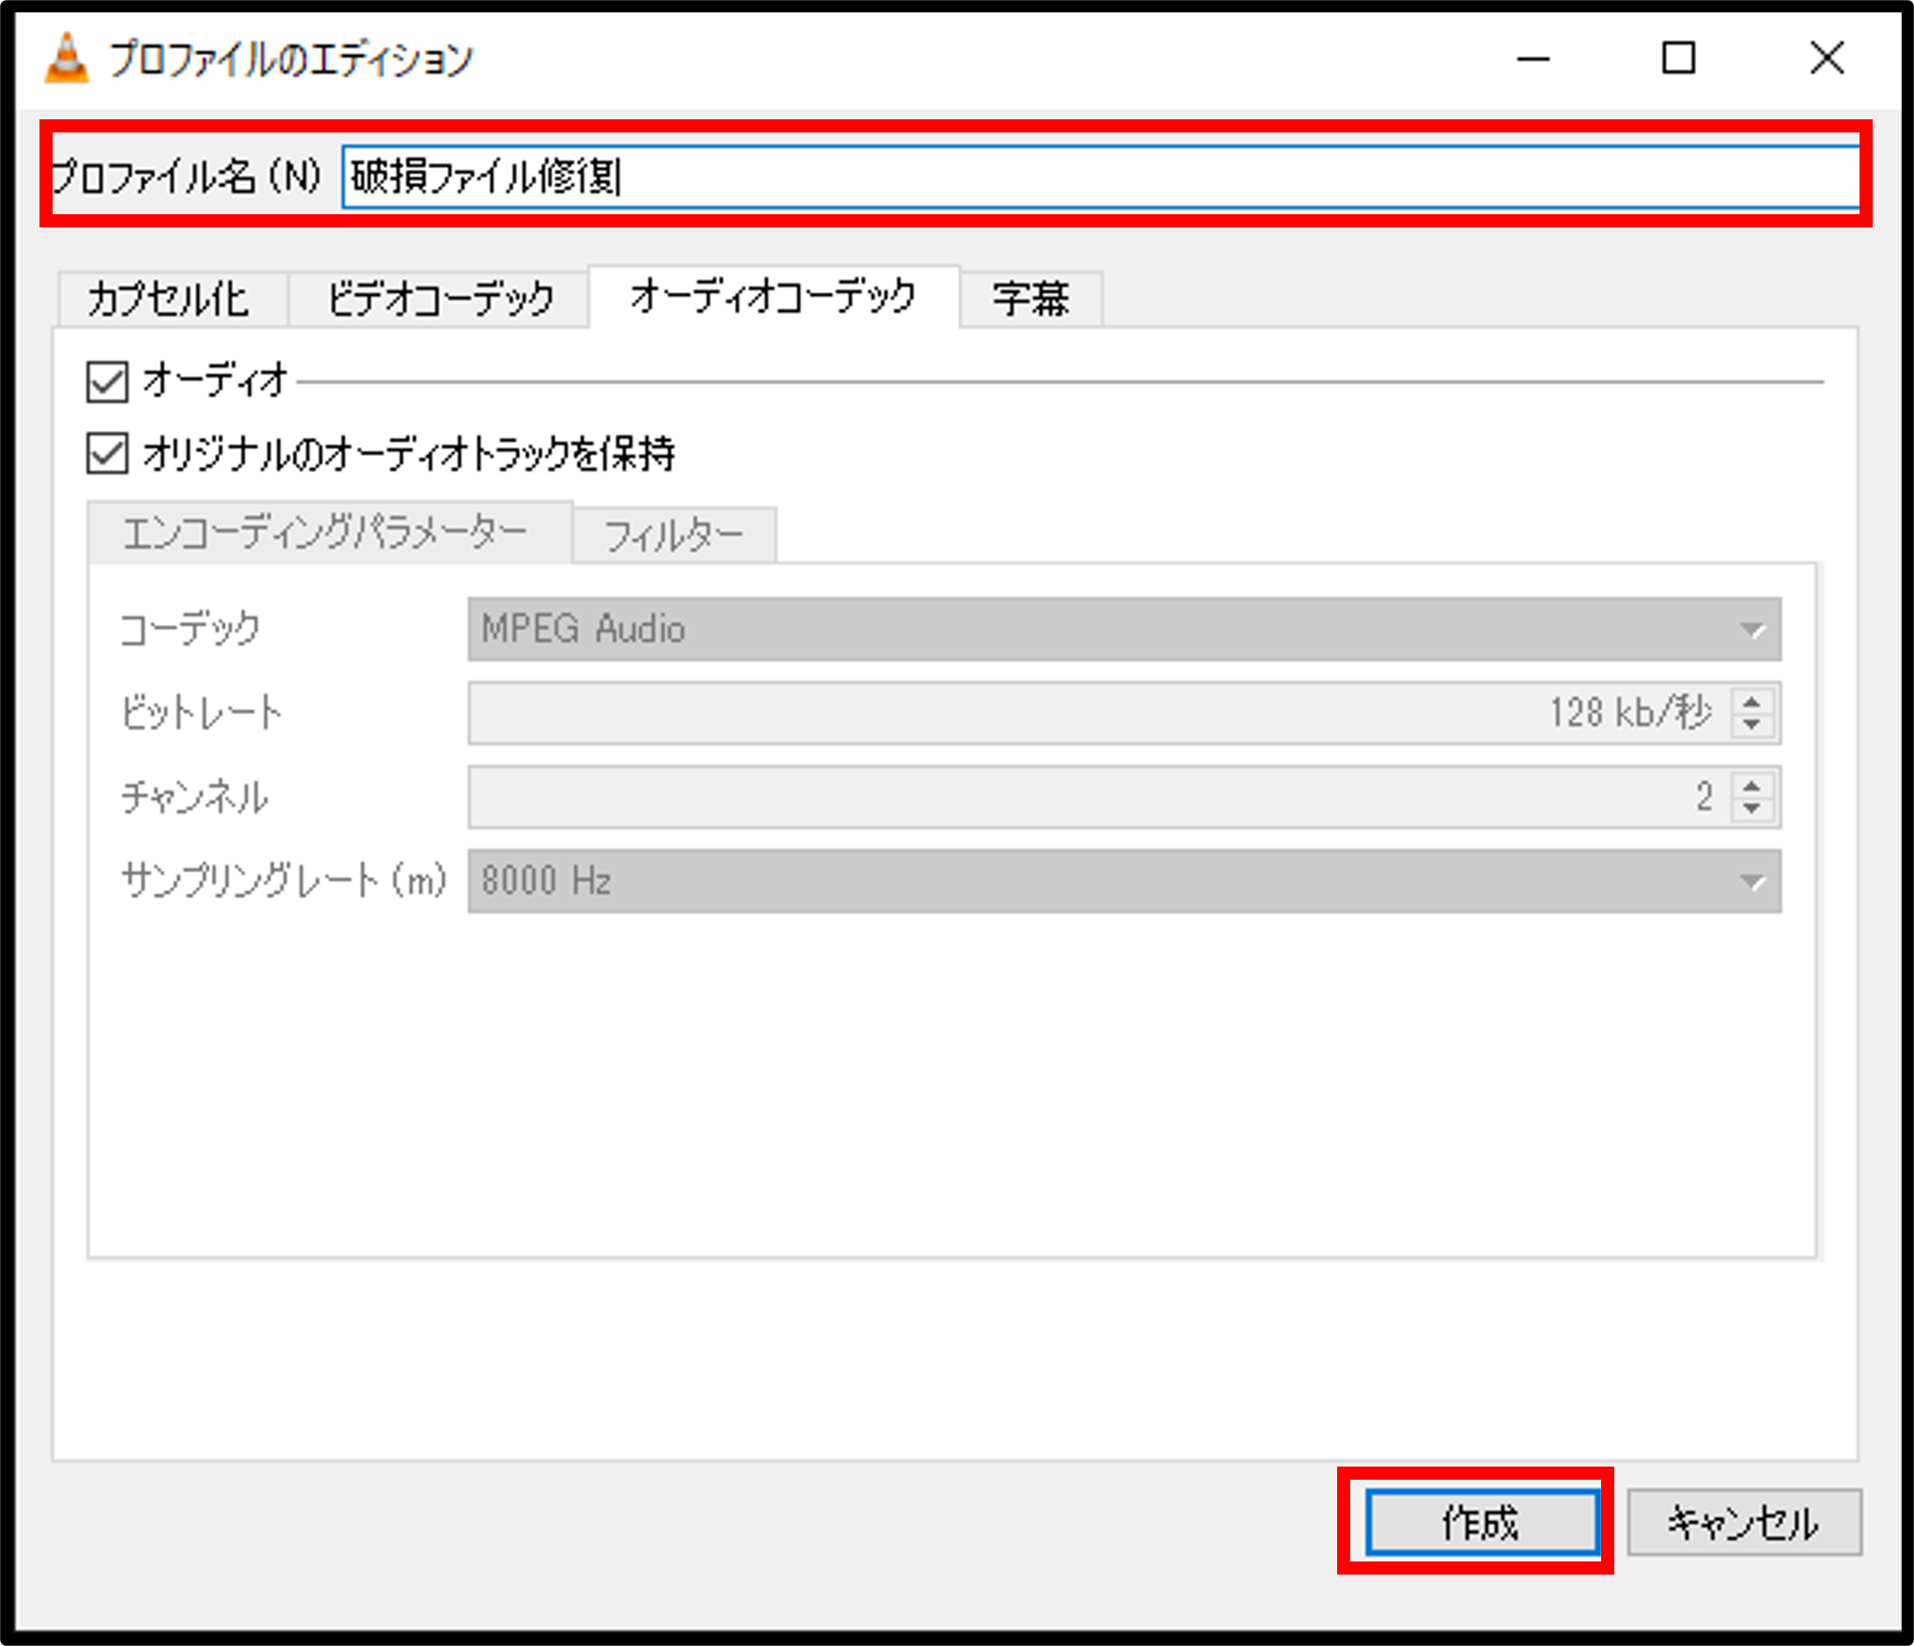Select the オーディオコーデック tab
Screen dimensions: 1914x1646
[x=772, y=297]
